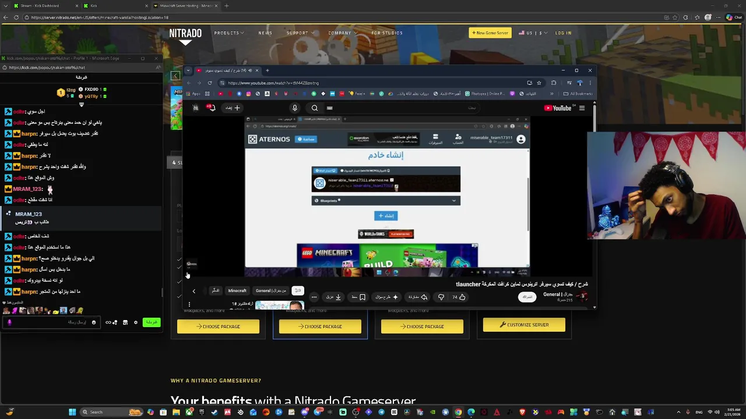The width and height of the screenshot is (746, 419).
Task: Click the ENG language indicator in tray
Action: click(x=699, y=412)
